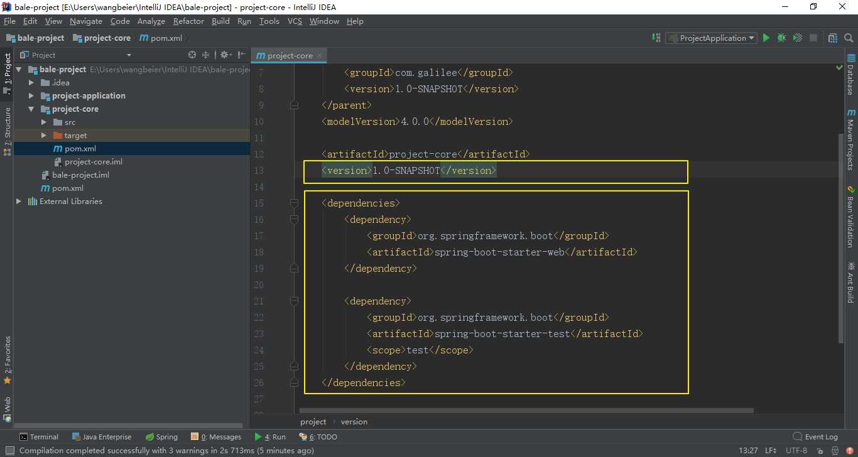Click the Stop process square icon
This screenshot has height=457, width=858.
813,38
